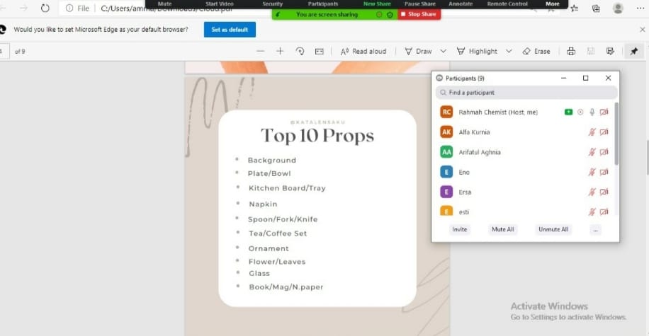Click Pause Share in Zoom toolbar
Image resolution: width=649 pixels, height=336 pixels.
(419, 4)
